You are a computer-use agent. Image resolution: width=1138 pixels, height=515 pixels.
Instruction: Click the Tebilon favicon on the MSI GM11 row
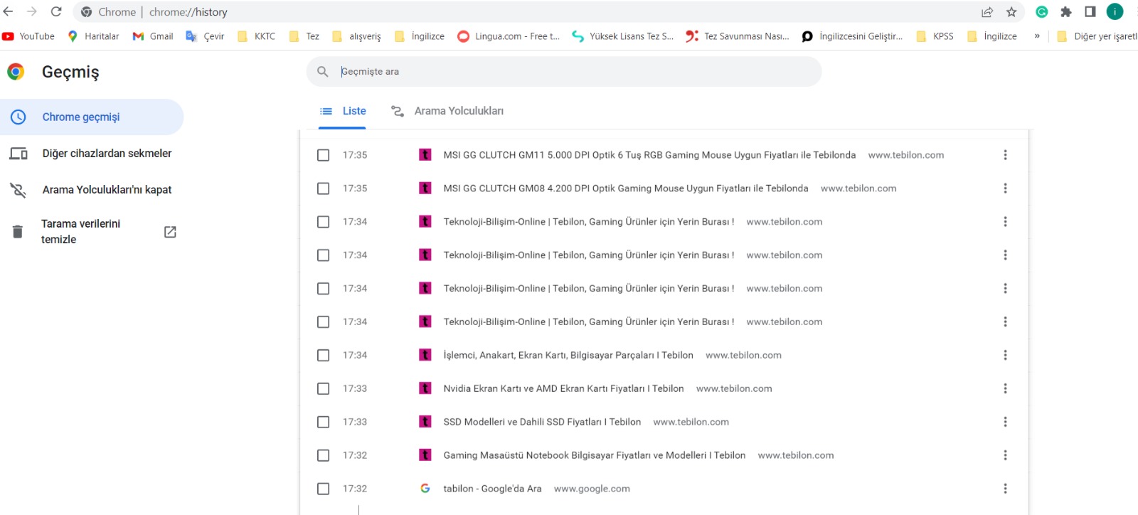[425, 155]
